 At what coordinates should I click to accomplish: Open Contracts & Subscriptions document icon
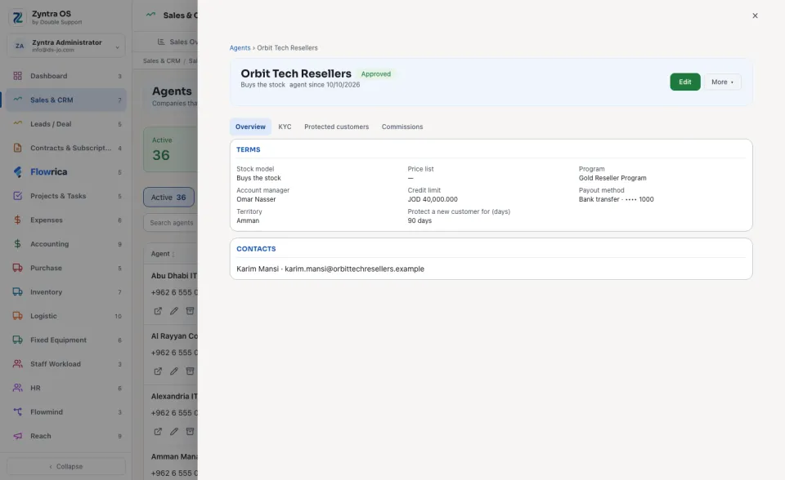click(17, 148)
